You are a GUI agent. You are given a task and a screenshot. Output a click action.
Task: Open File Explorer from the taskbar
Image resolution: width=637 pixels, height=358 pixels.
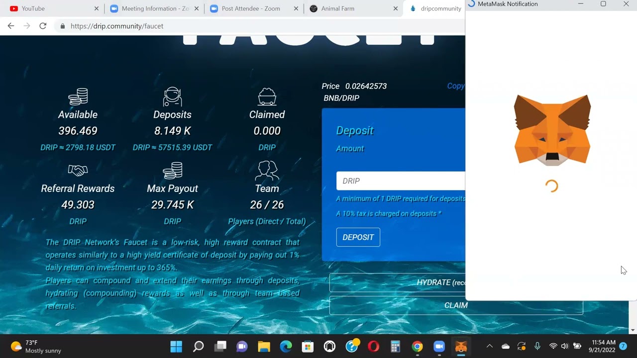coord(264,346)
